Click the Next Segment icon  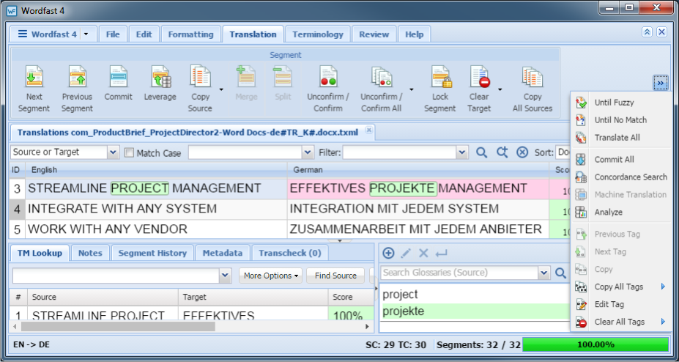tap(34, 77)
